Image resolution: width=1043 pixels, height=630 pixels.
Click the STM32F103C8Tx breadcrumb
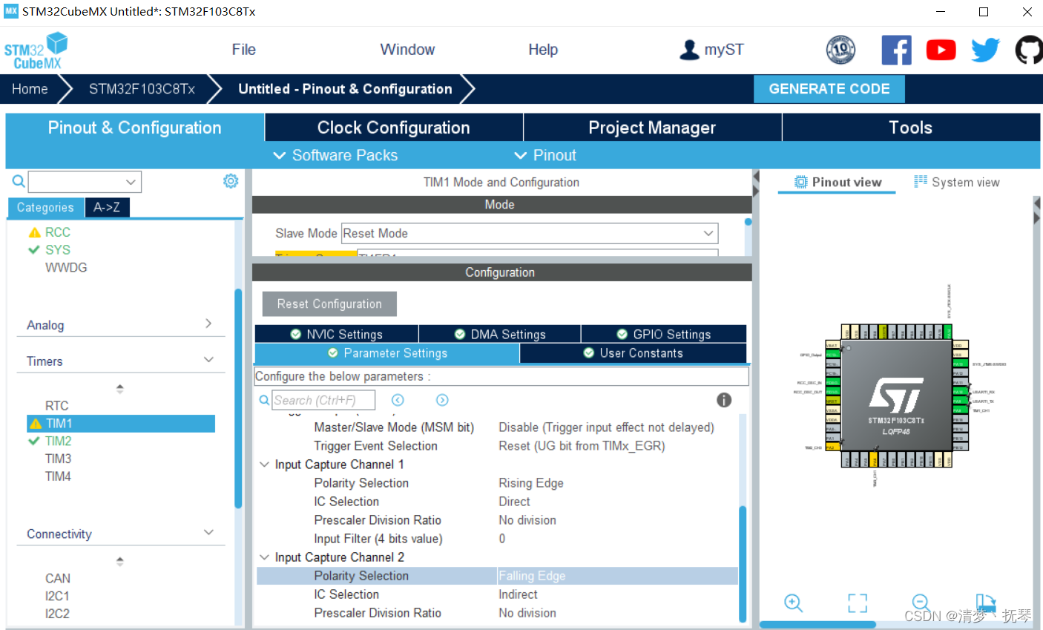[142, 89]
